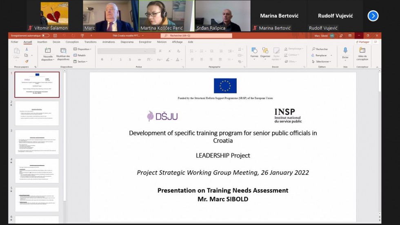This screenshot has width=400, height=225.
Task: Click the Idées de conception icon
Action: click(x=362, y=50)
